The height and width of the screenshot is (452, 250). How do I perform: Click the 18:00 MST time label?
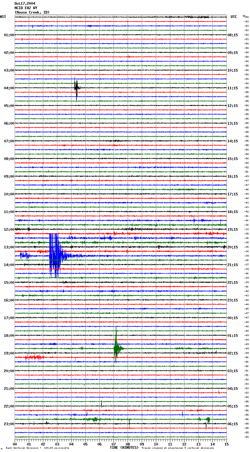(9, 336)
